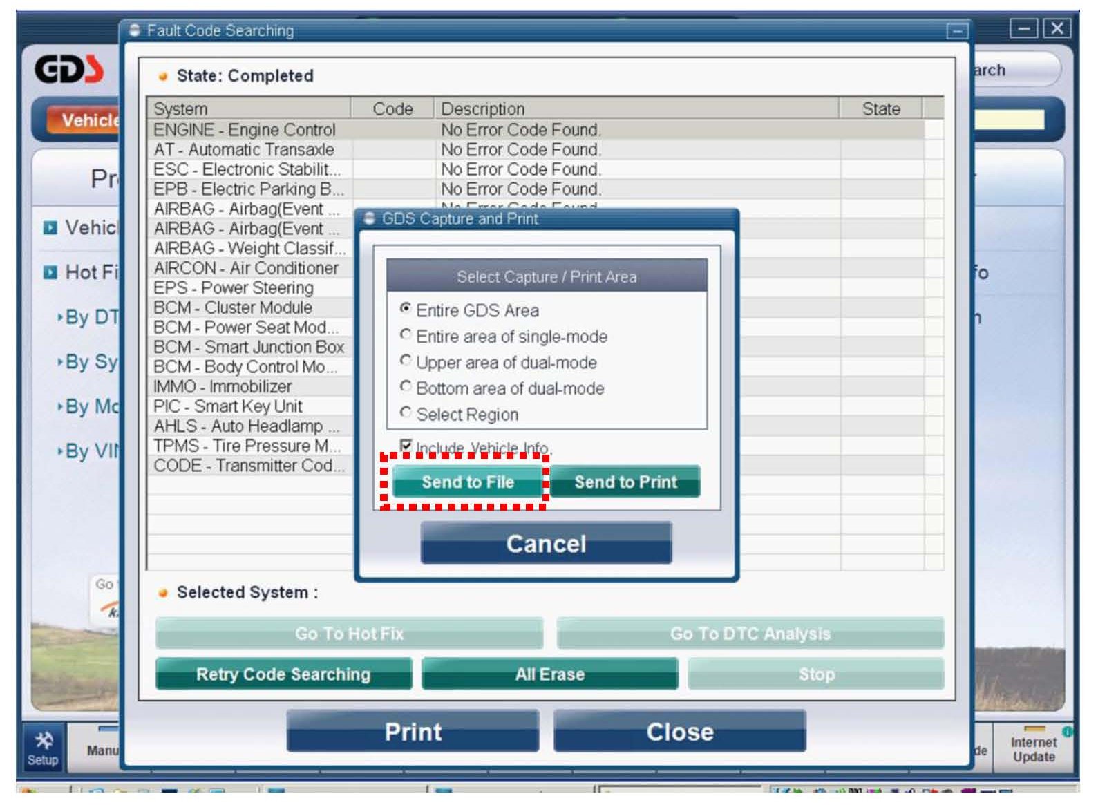Cancel the GDS Capture and Print dialog
This screenshot has height=805, width=1098.
click(546, 544)
